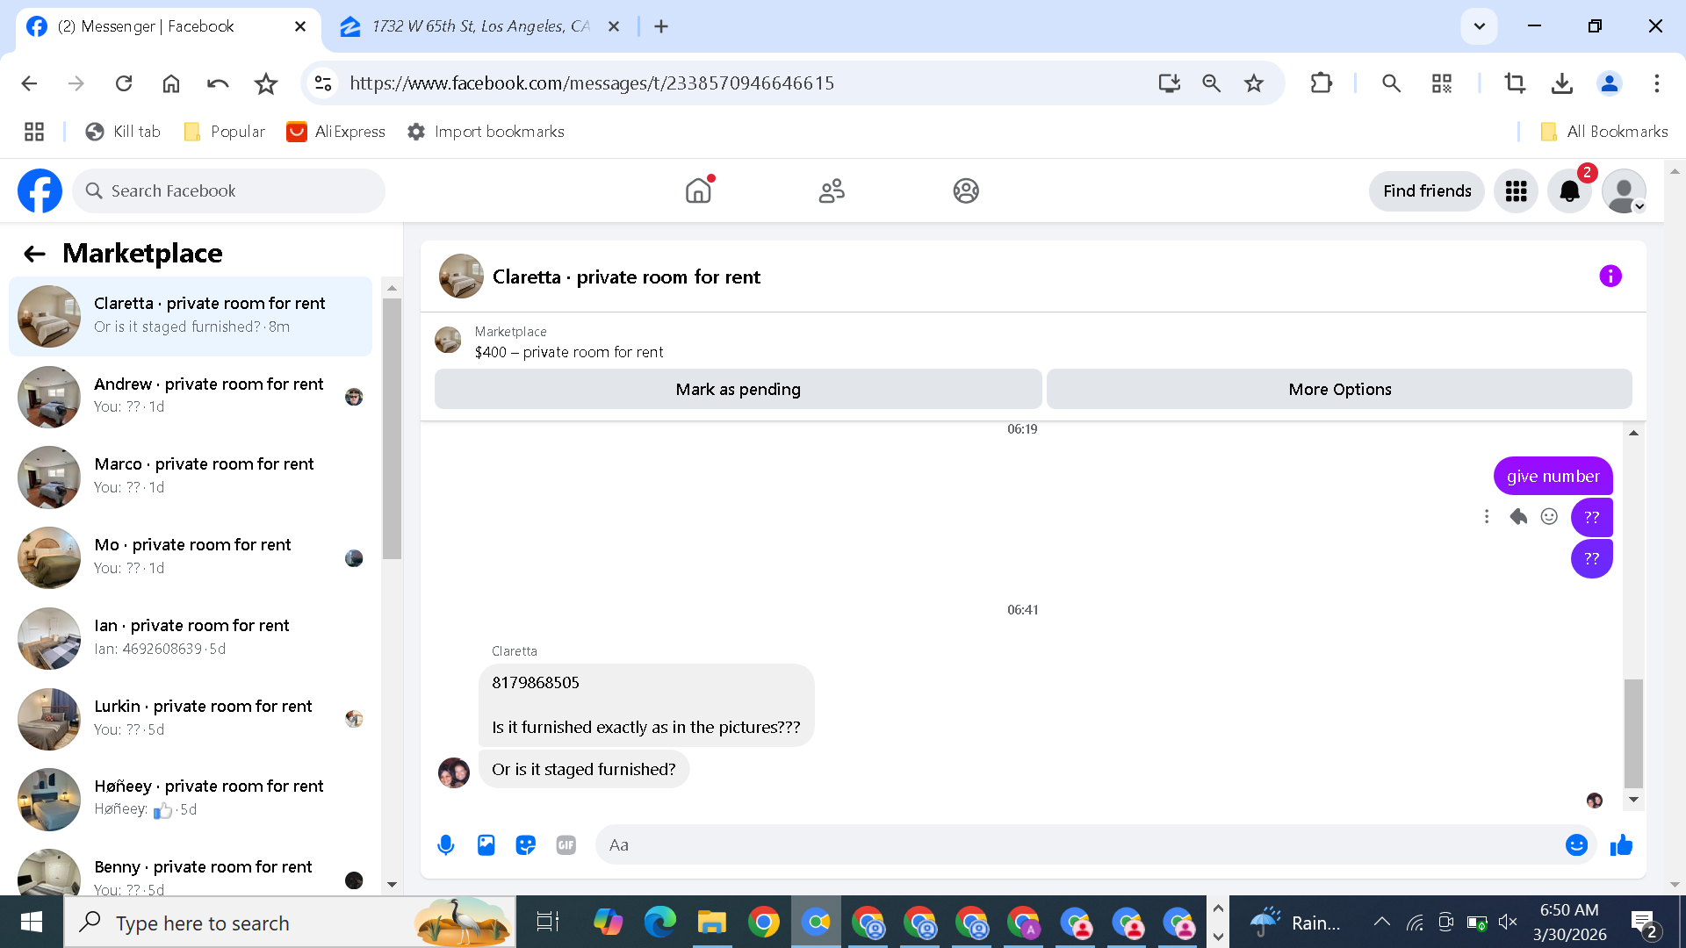The width and height of the screenshot is (1686, 948).
Task: Reply to the '??' message
Action: (1518, 516)
